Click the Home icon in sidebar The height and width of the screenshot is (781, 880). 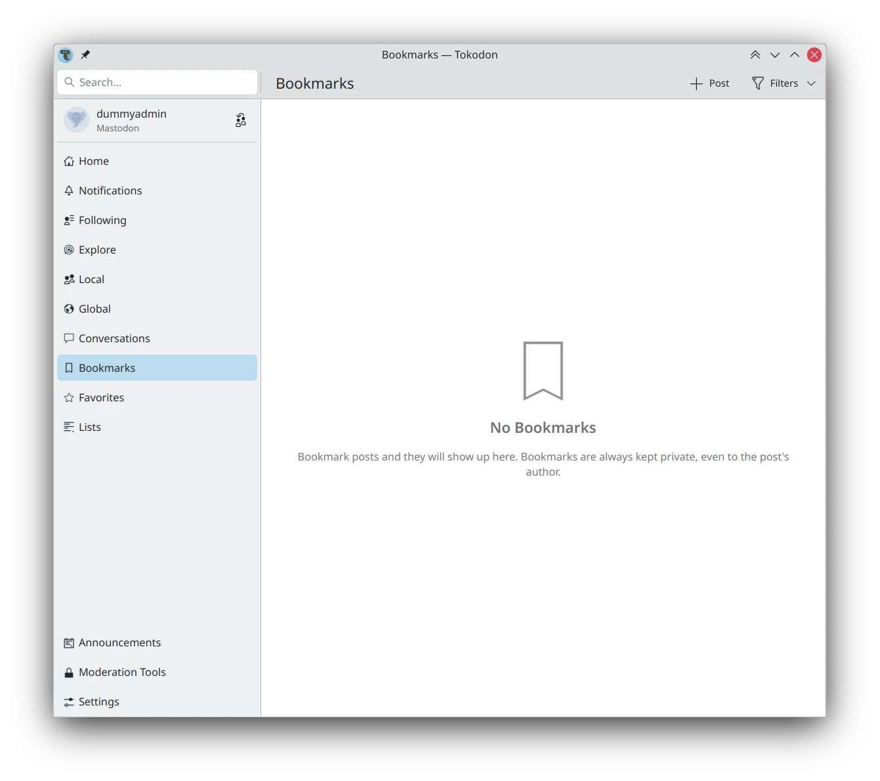pyautogui.click(x=69, y=162)
